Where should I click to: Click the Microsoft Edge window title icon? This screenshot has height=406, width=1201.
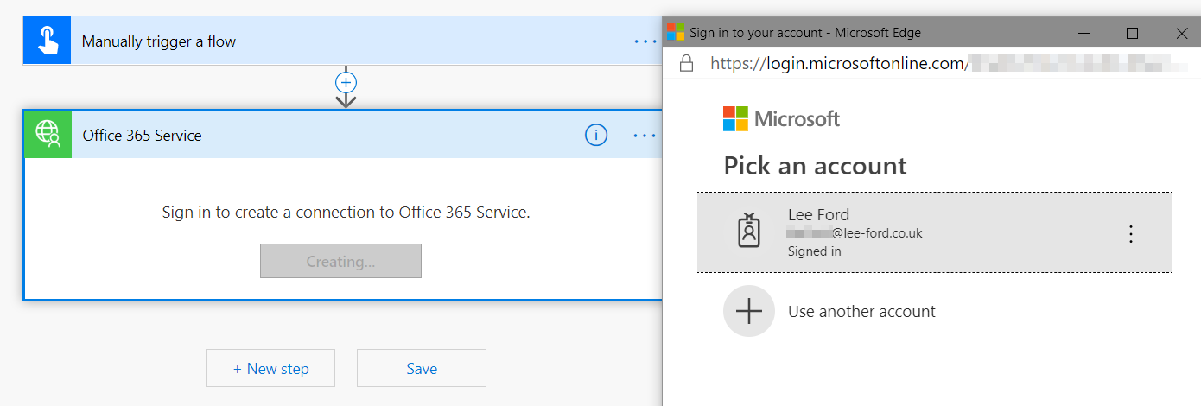click(676, 33)
